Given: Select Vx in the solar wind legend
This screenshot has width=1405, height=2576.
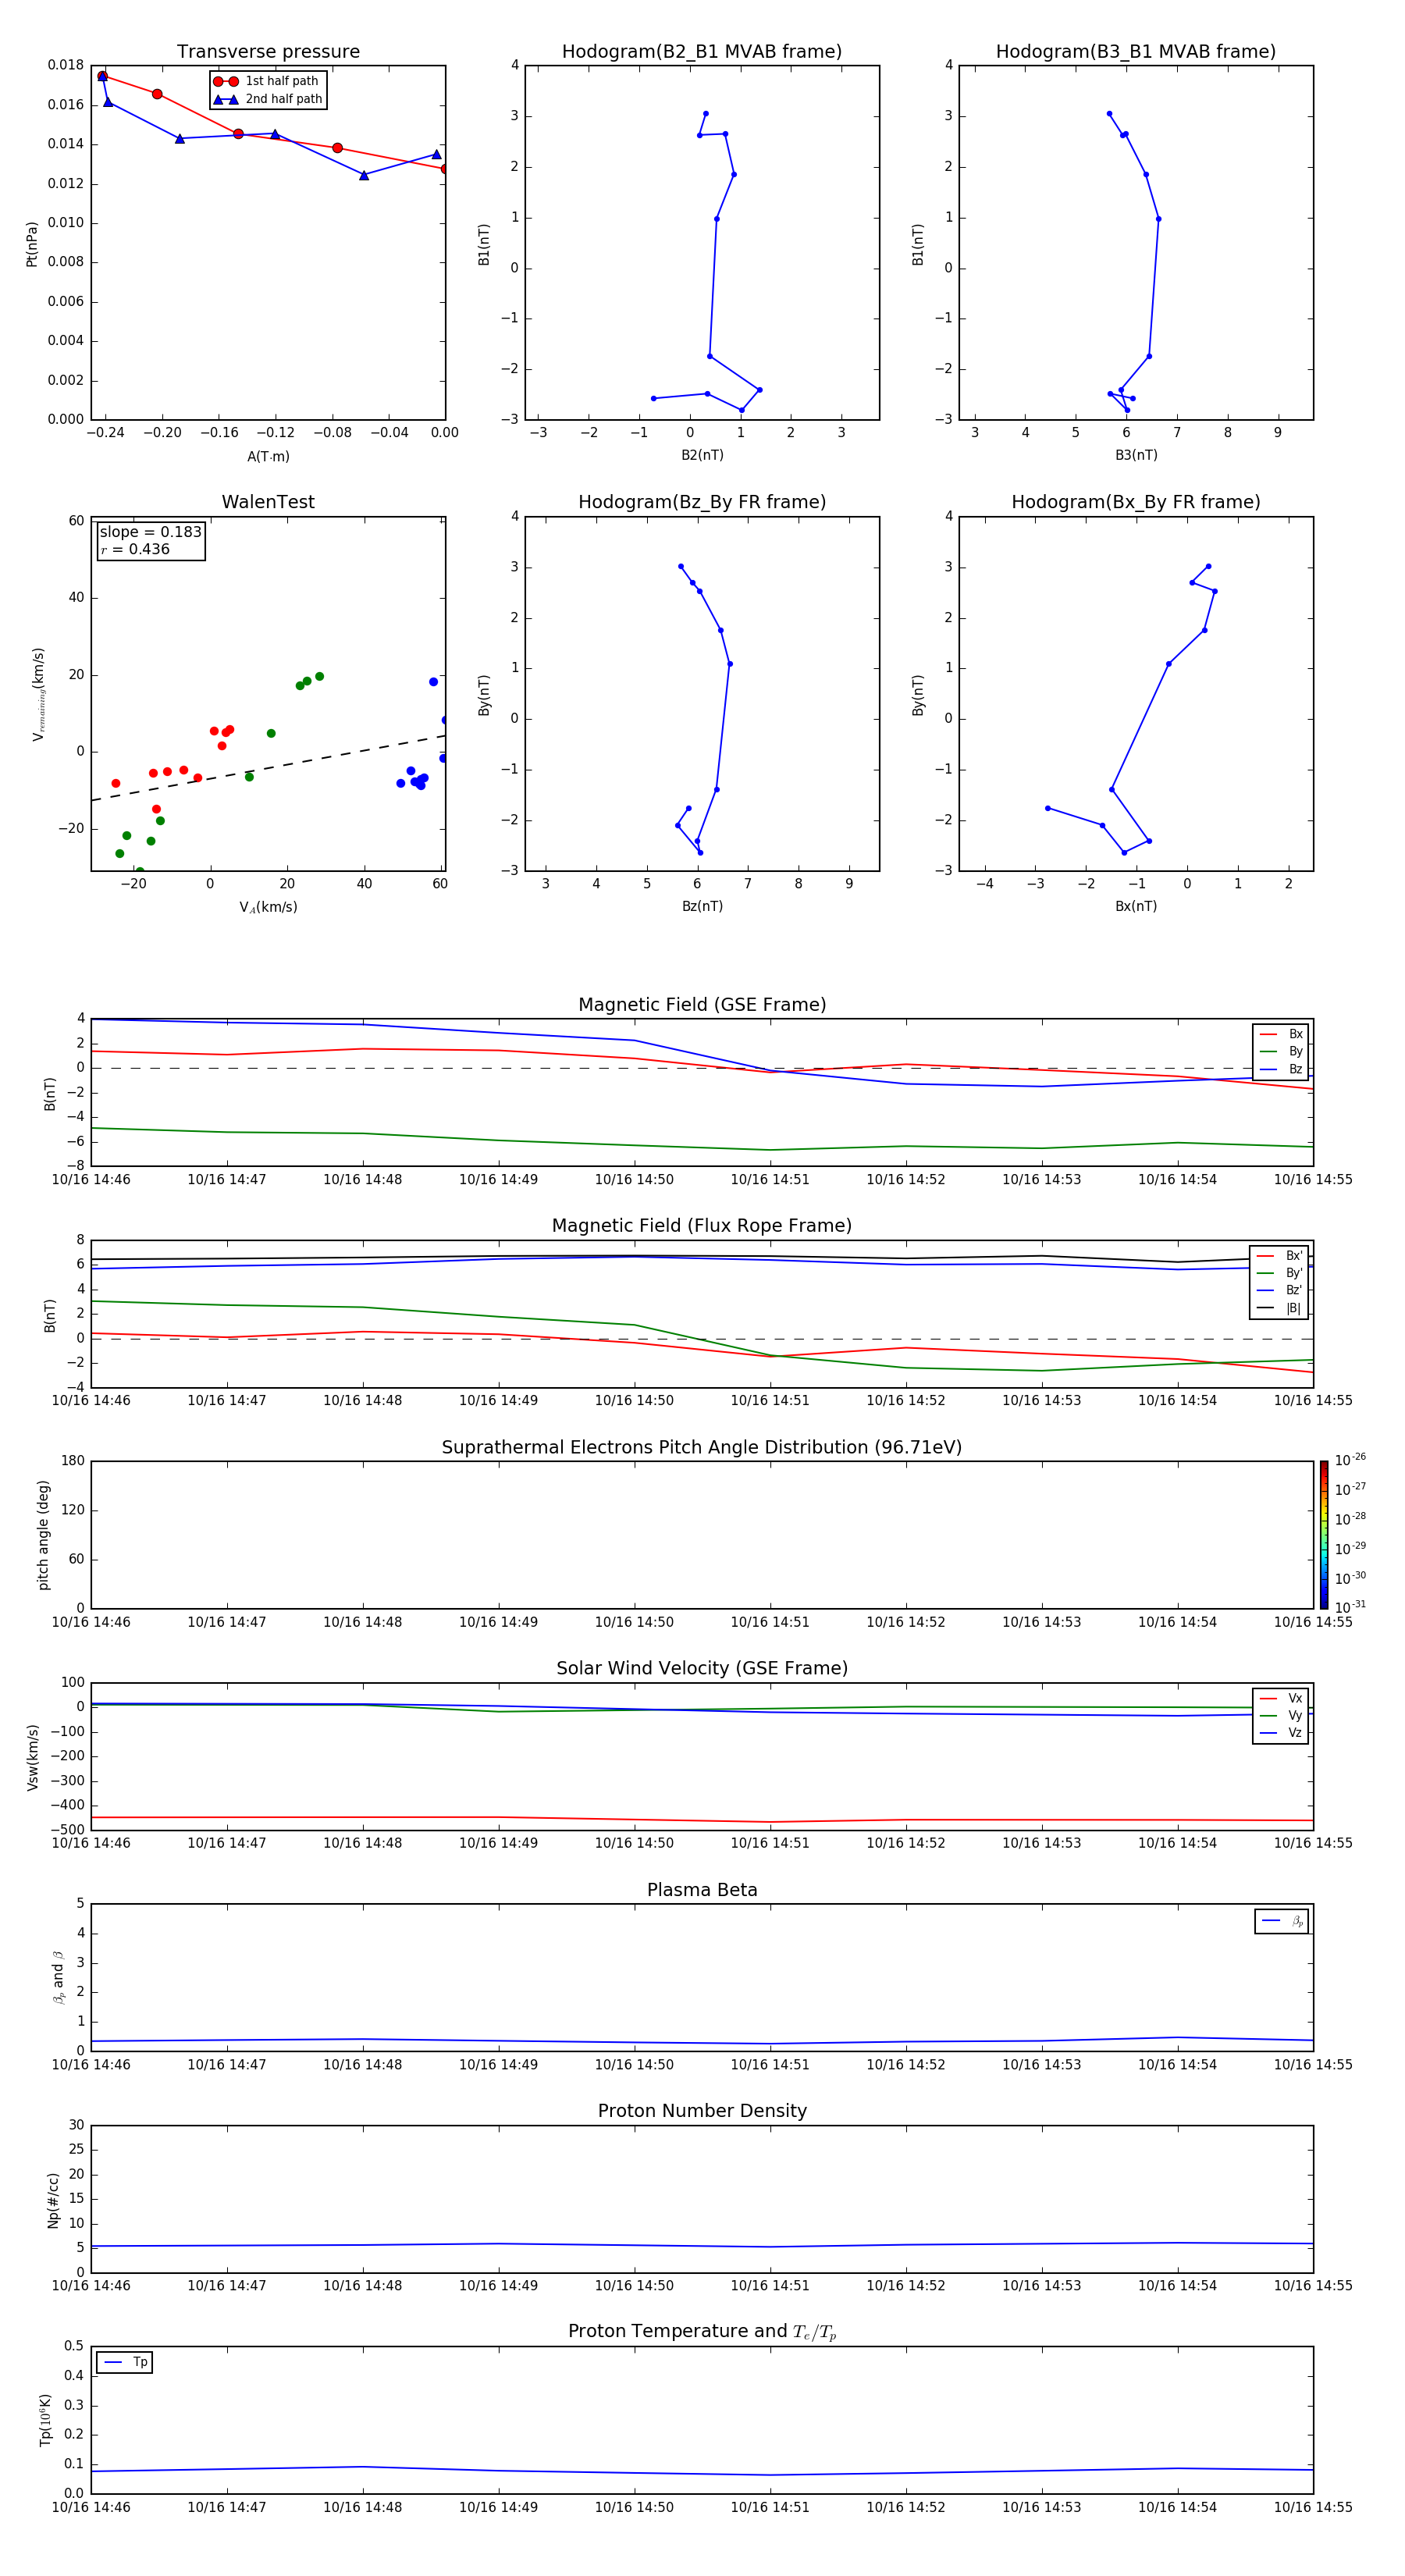Looking at the screenshot, I should tap(1281, 1698).
